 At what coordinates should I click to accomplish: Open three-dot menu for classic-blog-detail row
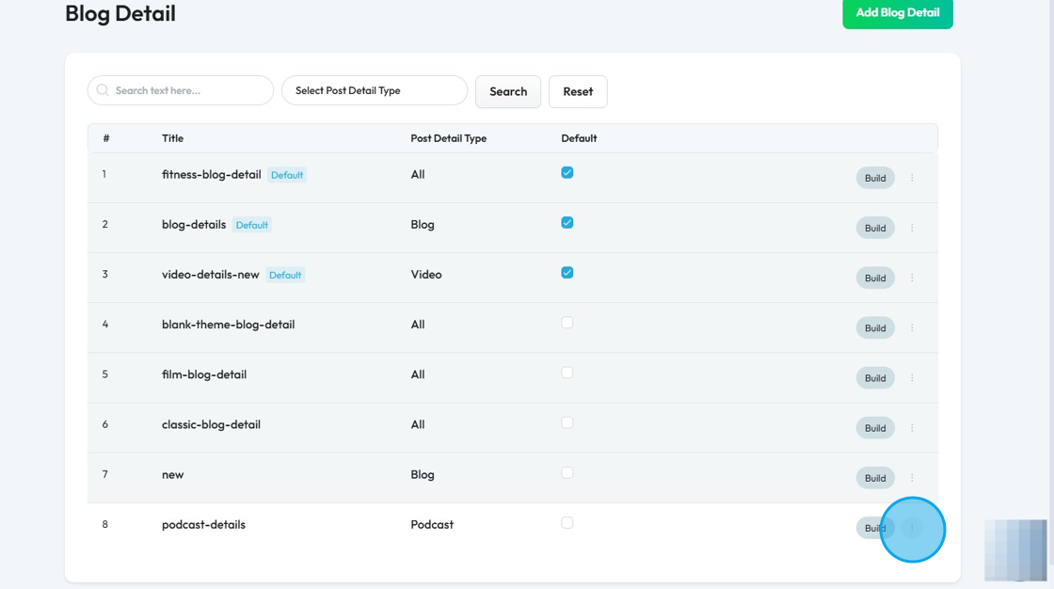pos(912,427)
